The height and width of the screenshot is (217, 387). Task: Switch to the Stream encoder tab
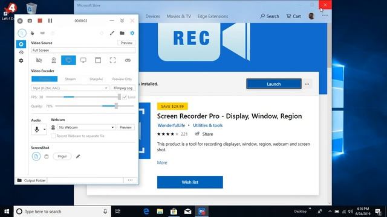click(70, 79)
